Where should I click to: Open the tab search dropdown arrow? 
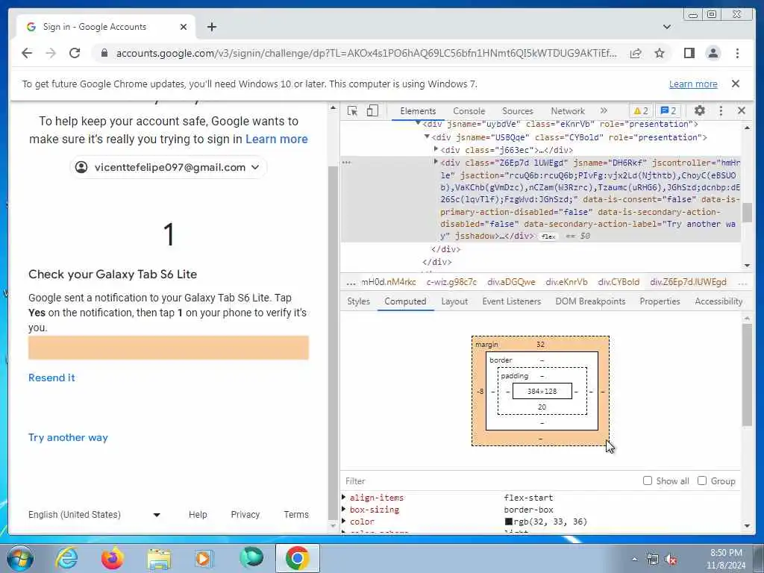(x=666, y=27)
